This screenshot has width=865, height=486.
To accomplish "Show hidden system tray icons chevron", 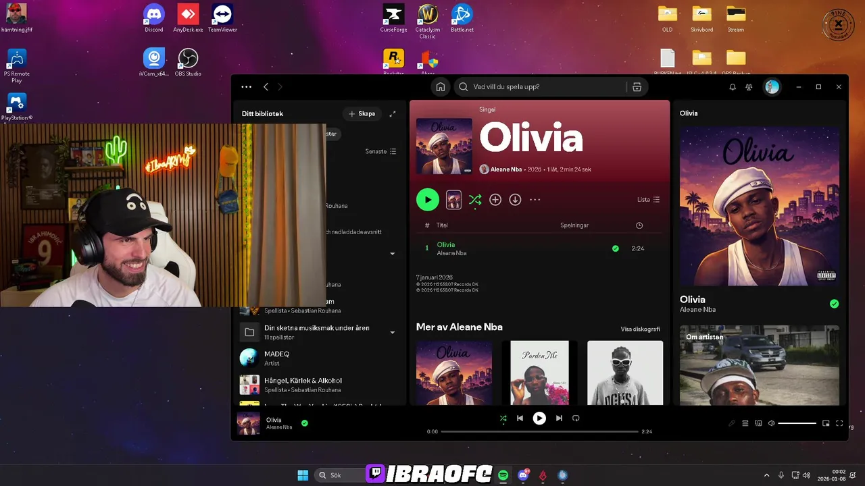I will click(766, 475).
